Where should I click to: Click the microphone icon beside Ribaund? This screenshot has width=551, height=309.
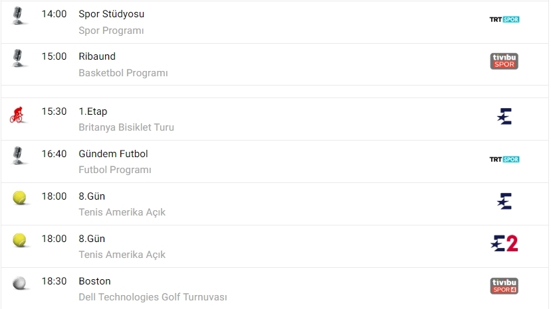[x=19, y=58]
